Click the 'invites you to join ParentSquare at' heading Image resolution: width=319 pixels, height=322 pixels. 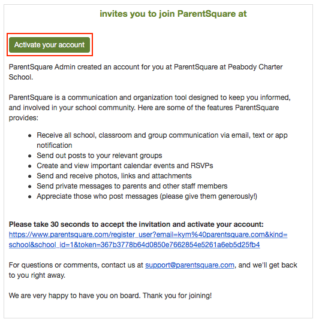tap(173, 14)
